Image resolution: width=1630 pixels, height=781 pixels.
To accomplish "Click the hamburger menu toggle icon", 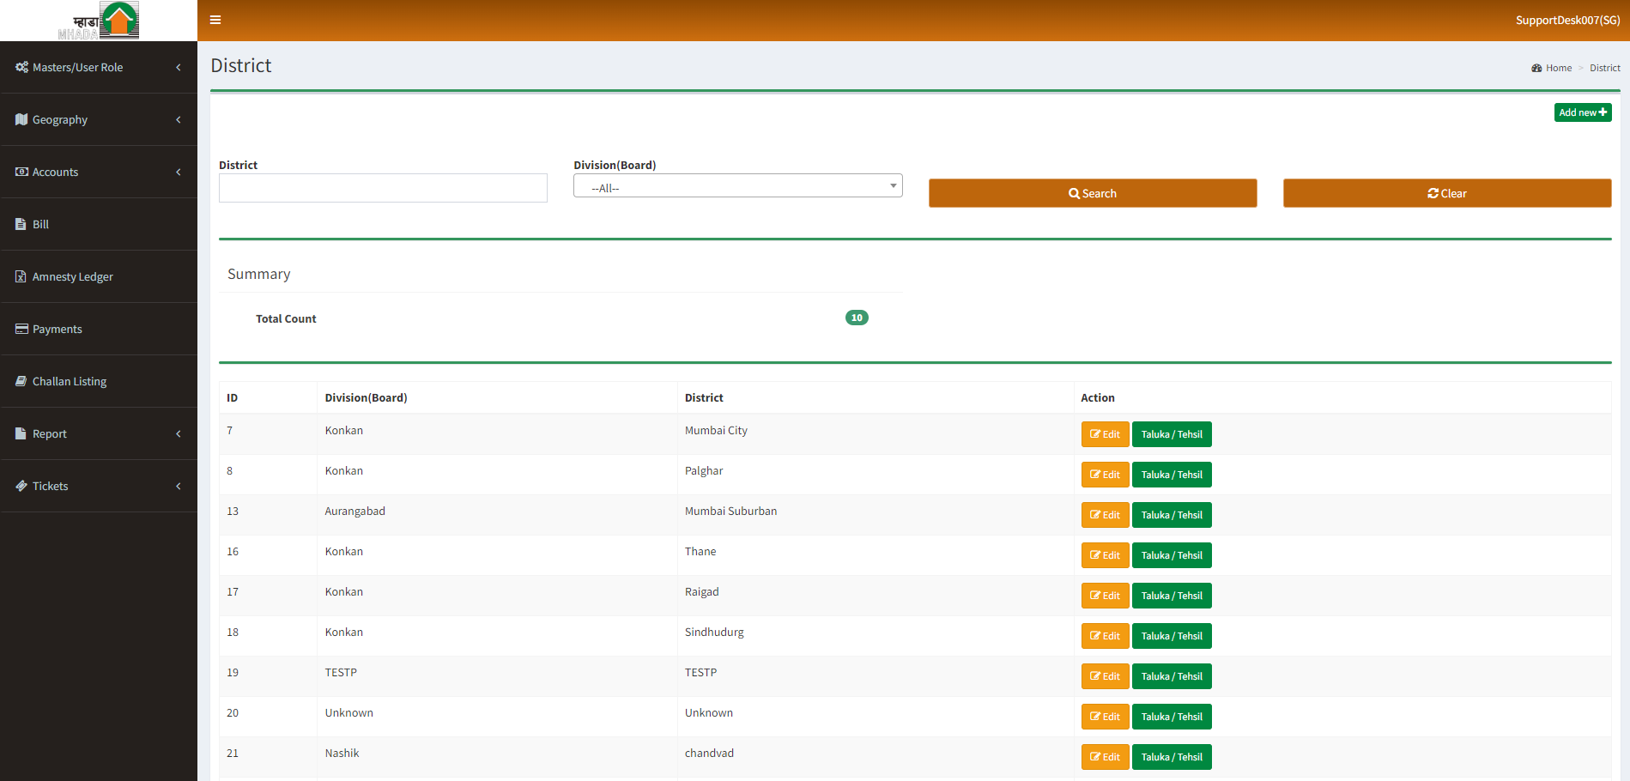I will pos(215,20).
